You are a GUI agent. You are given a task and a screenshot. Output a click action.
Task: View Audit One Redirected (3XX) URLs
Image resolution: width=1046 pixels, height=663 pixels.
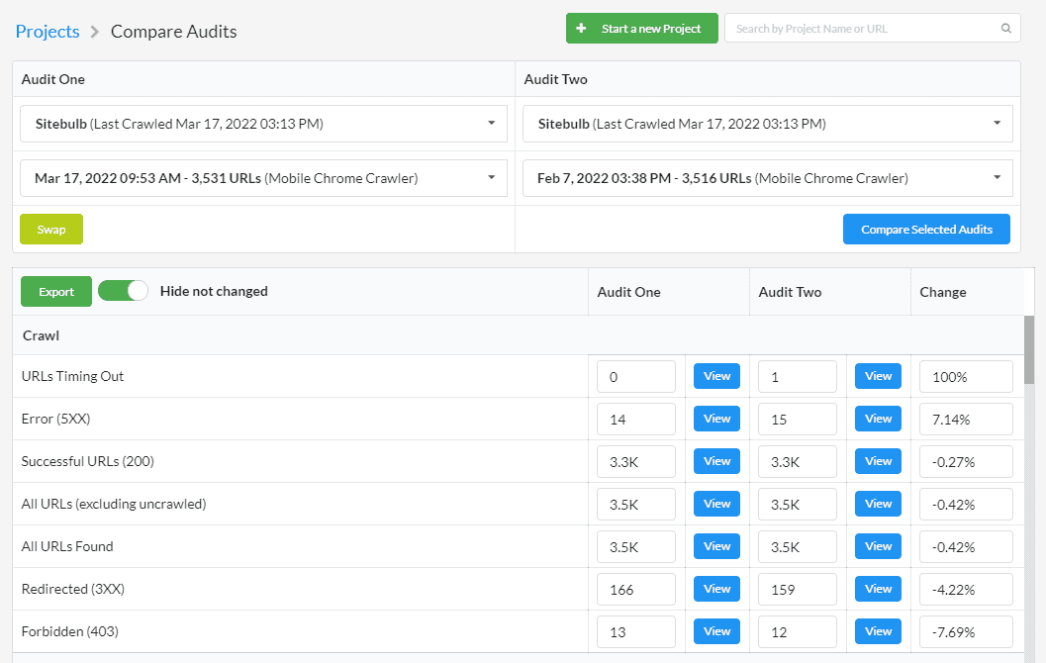click(x=717, y=589)
